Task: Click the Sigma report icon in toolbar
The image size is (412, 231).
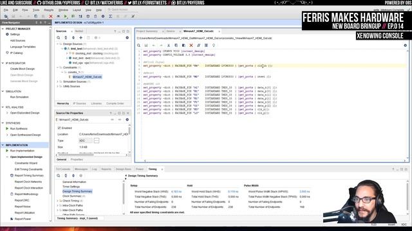Action: pos(110,16)
